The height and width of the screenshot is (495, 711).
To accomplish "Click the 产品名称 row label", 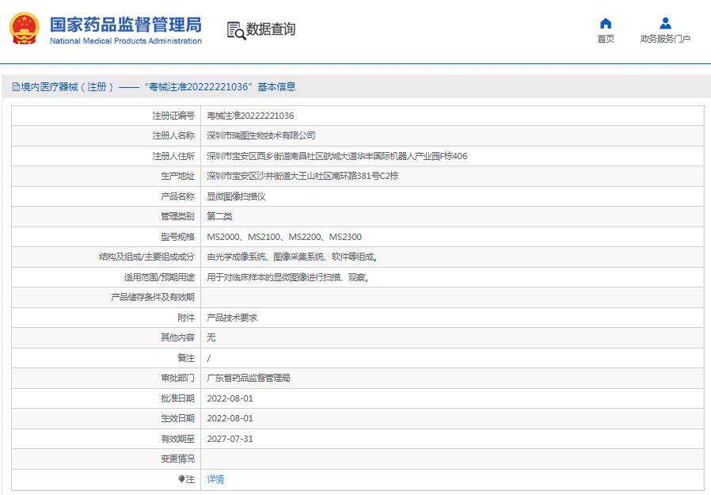I will pos(177,196).
